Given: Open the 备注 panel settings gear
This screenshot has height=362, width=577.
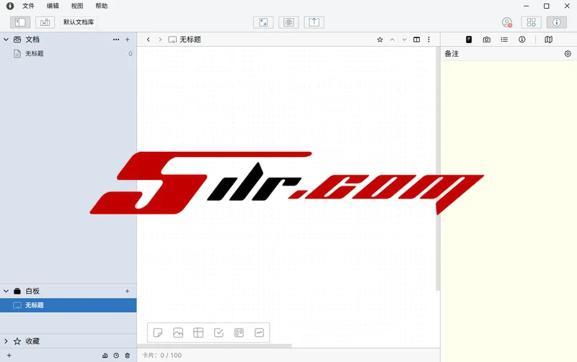Looking at the screenshot, I should (568, 53).
